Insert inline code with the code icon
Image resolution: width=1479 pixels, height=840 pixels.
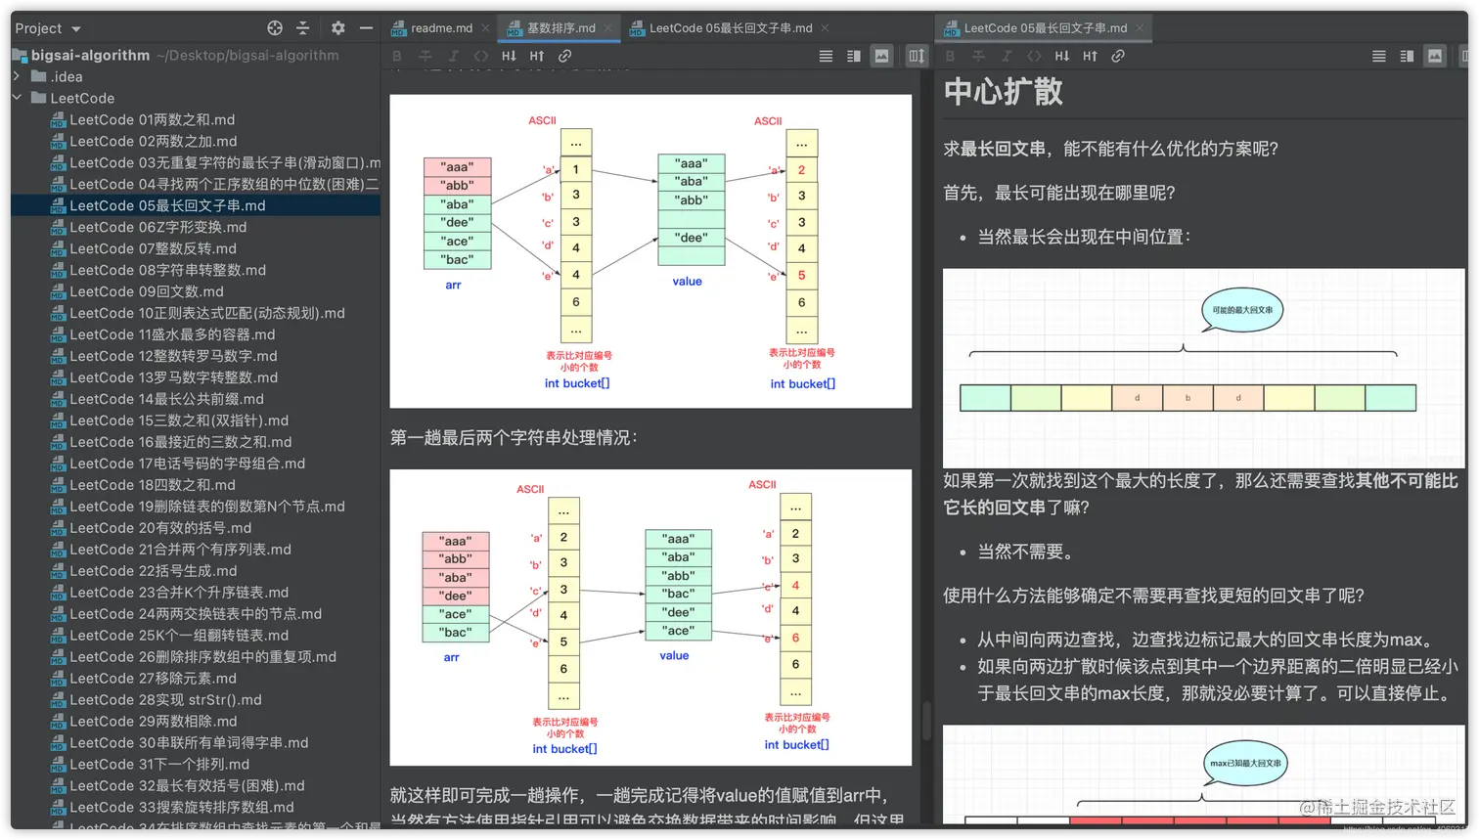pyautogui.click(x=480, y=56)
